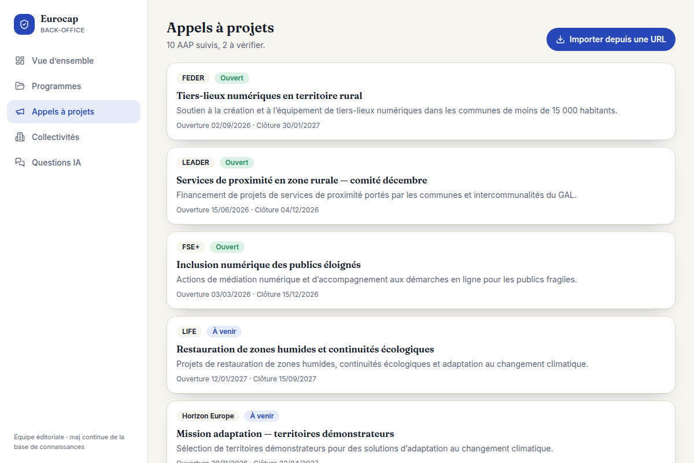Open Collectivités page
694x463 pixels.
[x=73, y=137]
